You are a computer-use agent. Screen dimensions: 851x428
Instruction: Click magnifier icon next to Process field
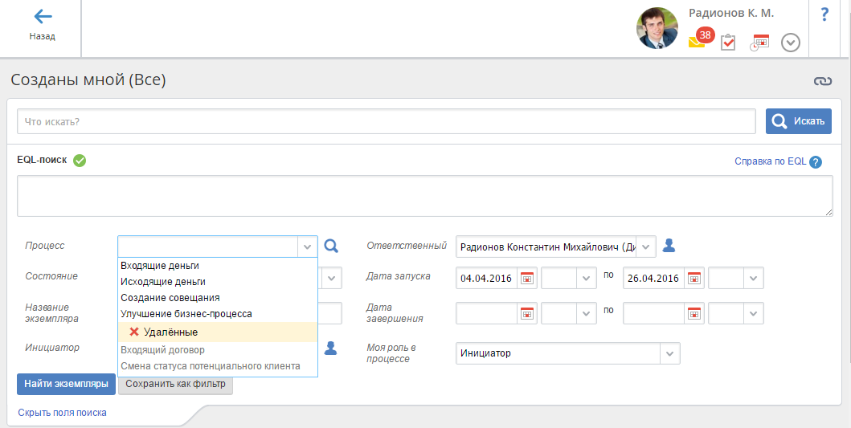(331, 247)
